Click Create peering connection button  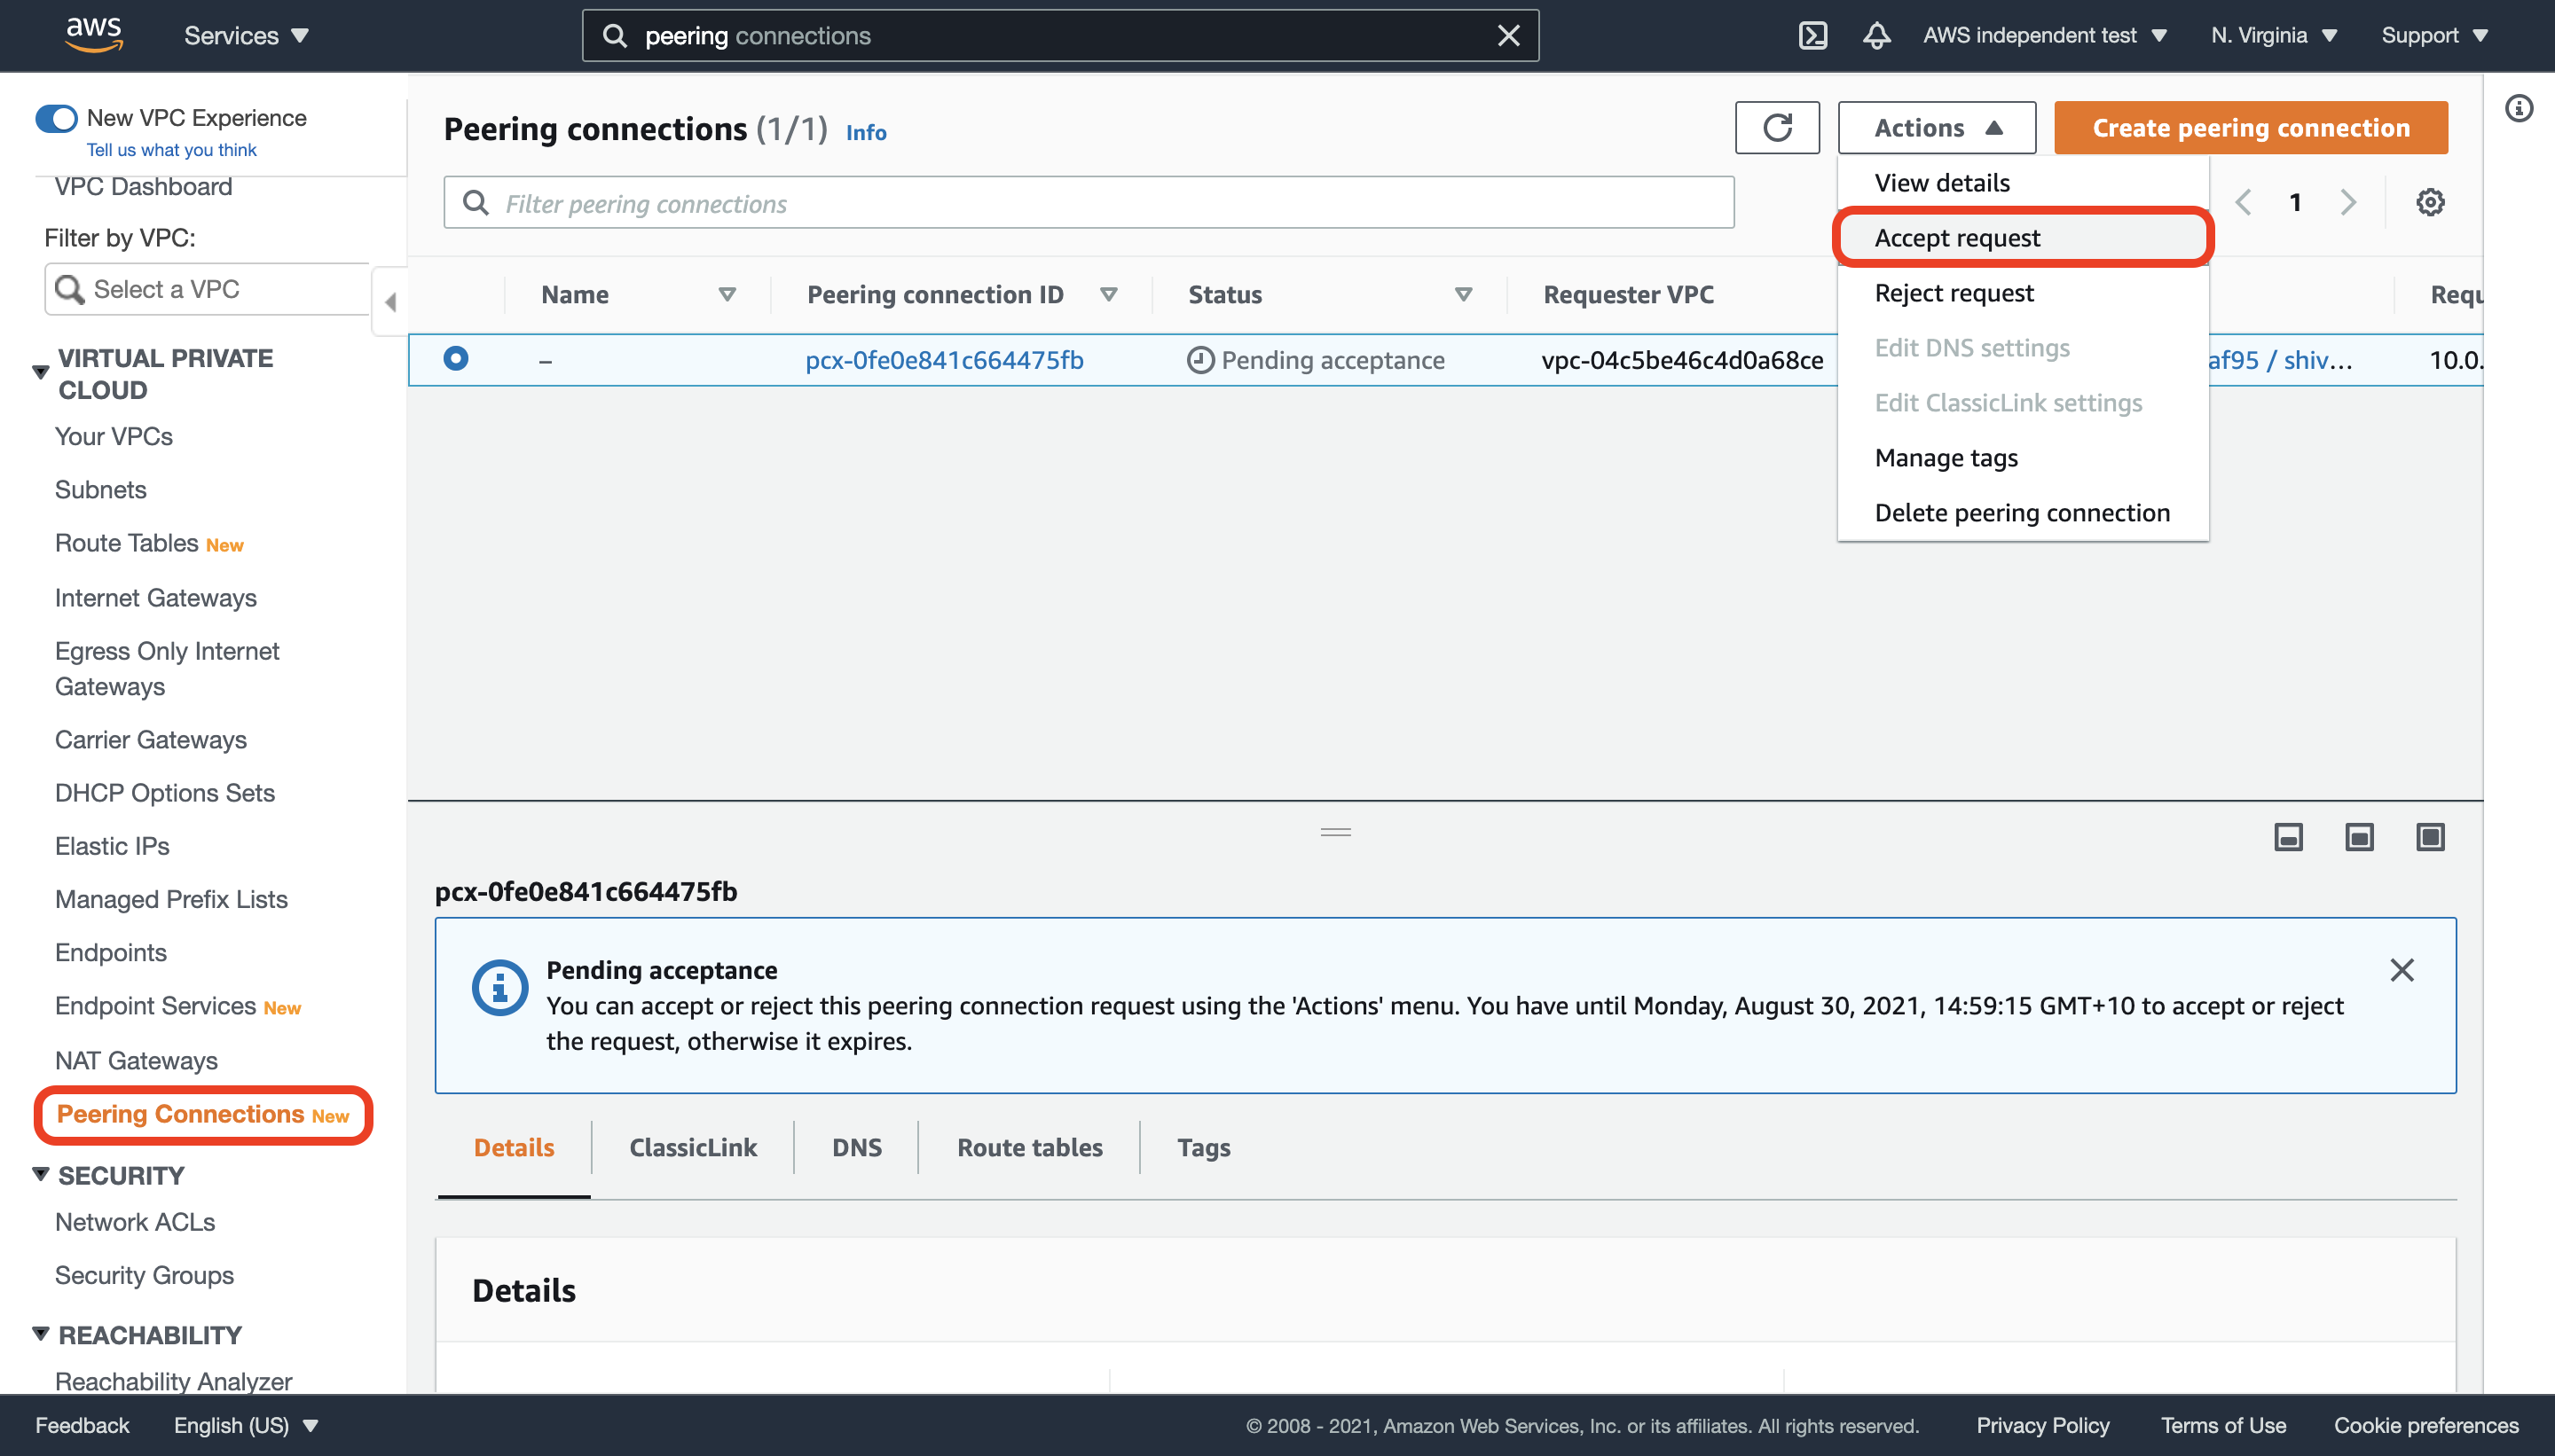[2250, 128]
